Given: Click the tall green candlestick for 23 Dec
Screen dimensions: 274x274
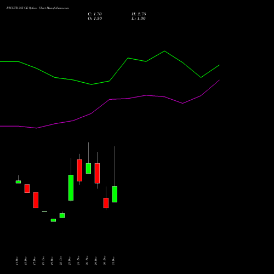Looking at the screenshot, I should tap(71, 188).
